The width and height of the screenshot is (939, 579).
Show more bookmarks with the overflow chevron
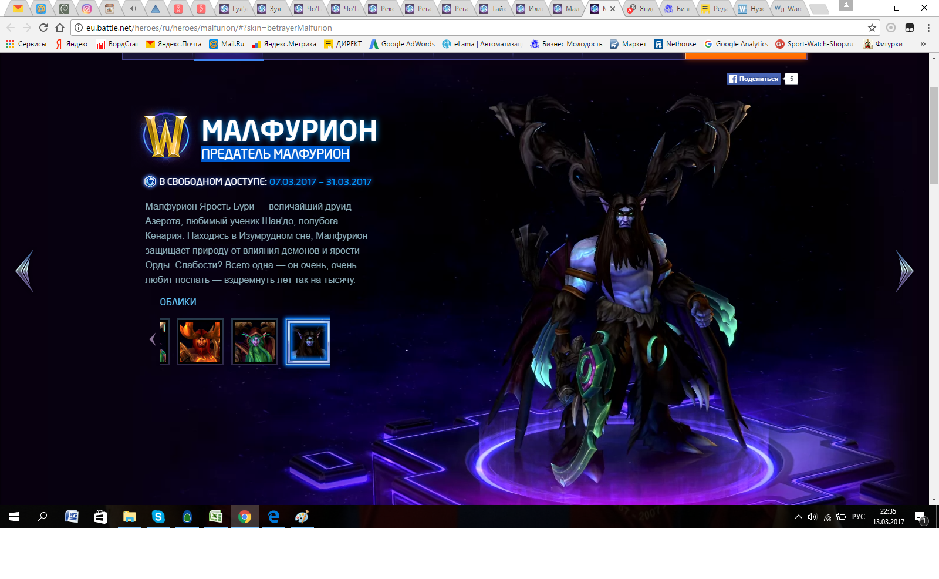923,44
